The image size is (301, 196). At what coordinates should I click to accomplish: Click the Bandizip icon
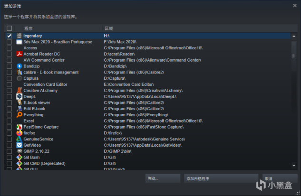pyautogui.click(x=19, y=66)
